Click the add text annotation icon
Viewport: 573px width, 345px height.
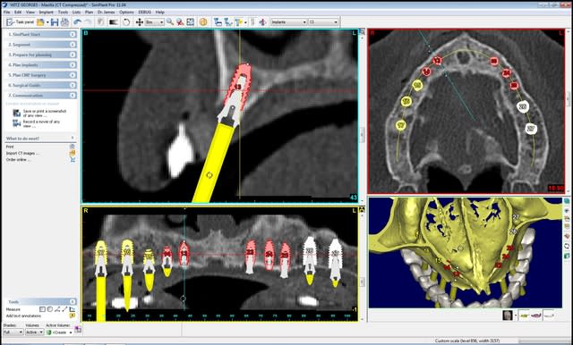[x=73, y=316]
